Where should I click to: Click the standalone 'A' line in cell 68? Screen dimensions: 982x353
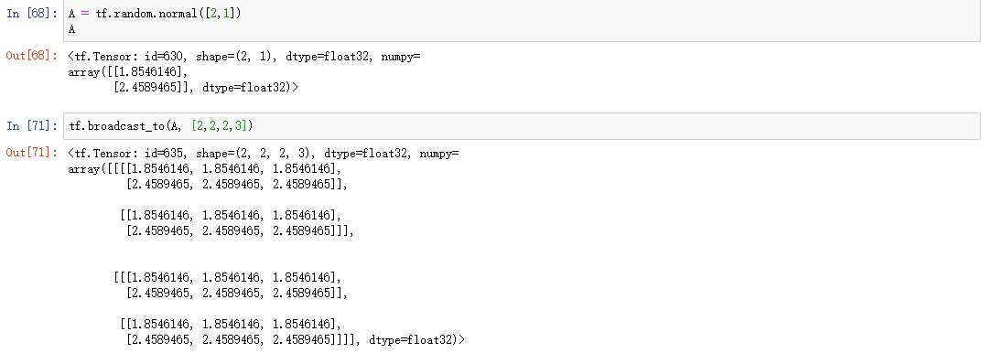tap(72, 28)
